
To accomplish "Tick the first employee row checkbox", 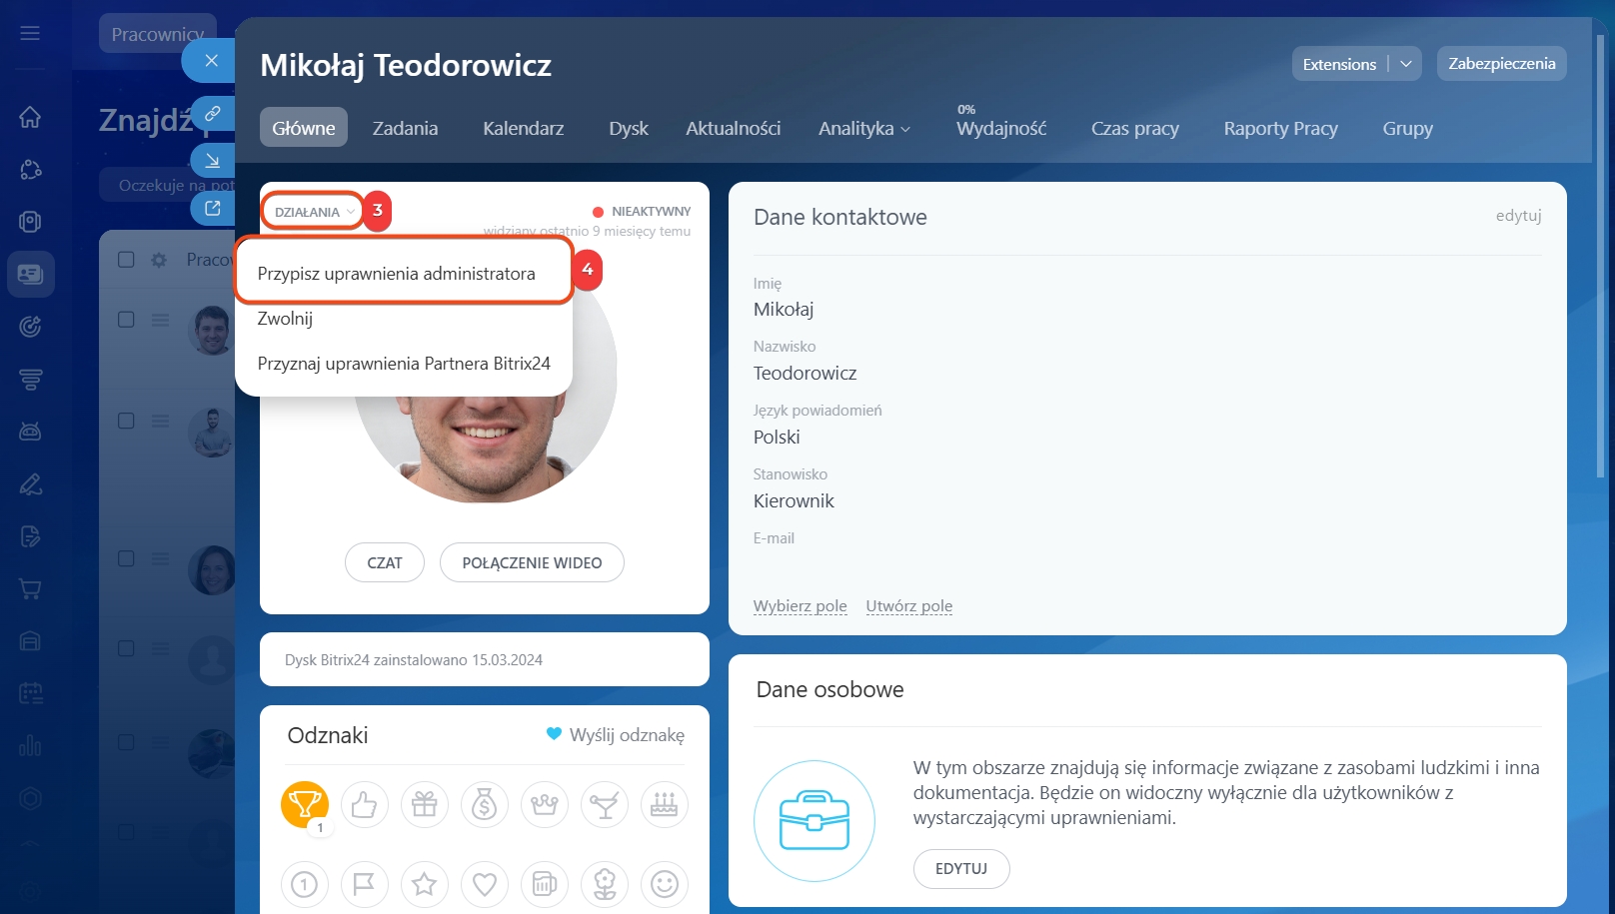I will coord(126,320).
